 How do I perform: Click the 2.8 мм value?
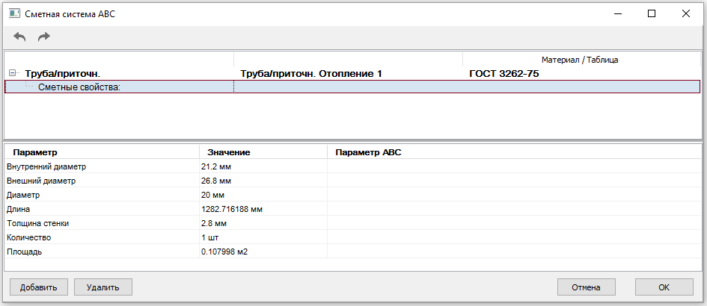214,223
